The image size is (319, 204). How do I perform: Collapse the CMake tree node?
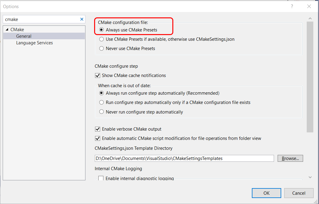(x=7, y=30)
